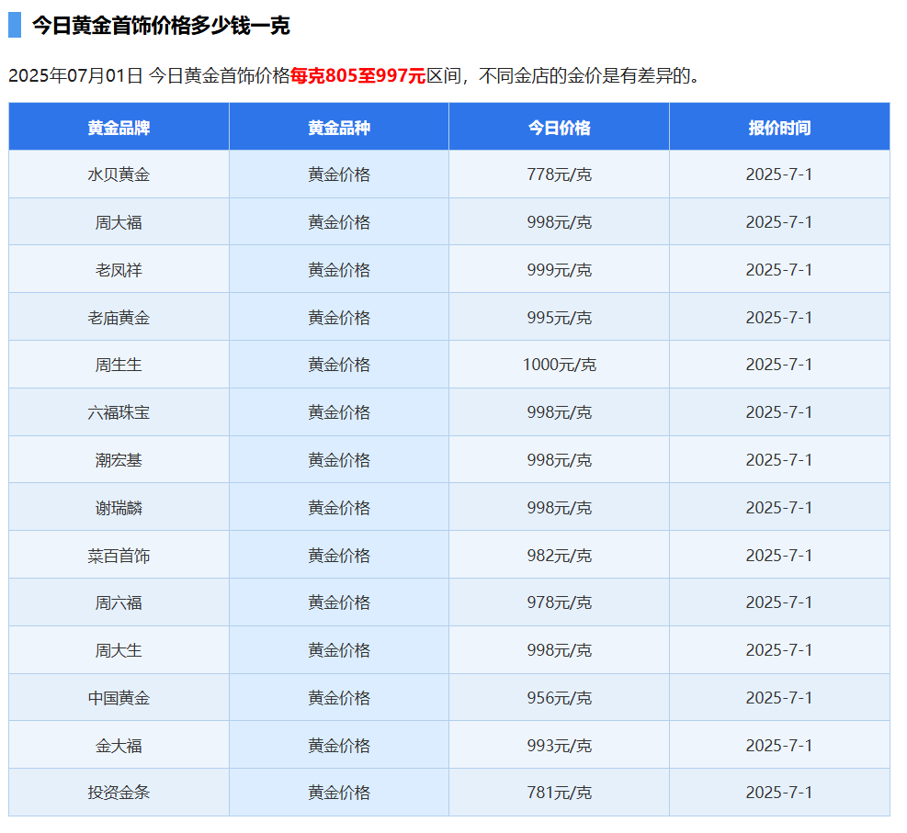
Task: Click 六福珠宝's 998元/克 price
Action: 560,412
